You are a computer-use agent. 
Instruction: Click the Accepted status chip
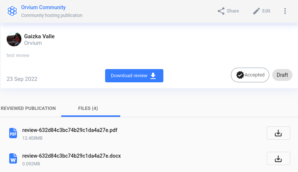(250, 75)
